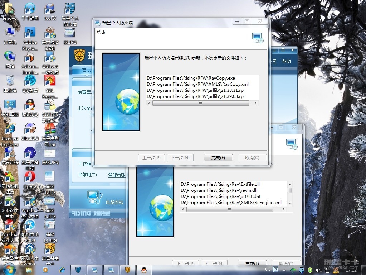Image resolution: width=366 pixels, height=275 pixels.
Task: Launch 流星网络电视 desktop shortcut
Action: 30,159
